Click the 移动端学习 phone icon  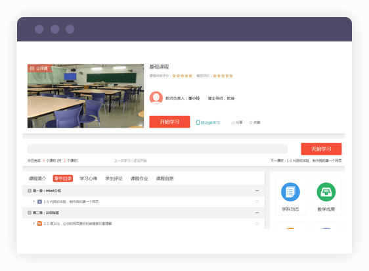pos(198,122)
